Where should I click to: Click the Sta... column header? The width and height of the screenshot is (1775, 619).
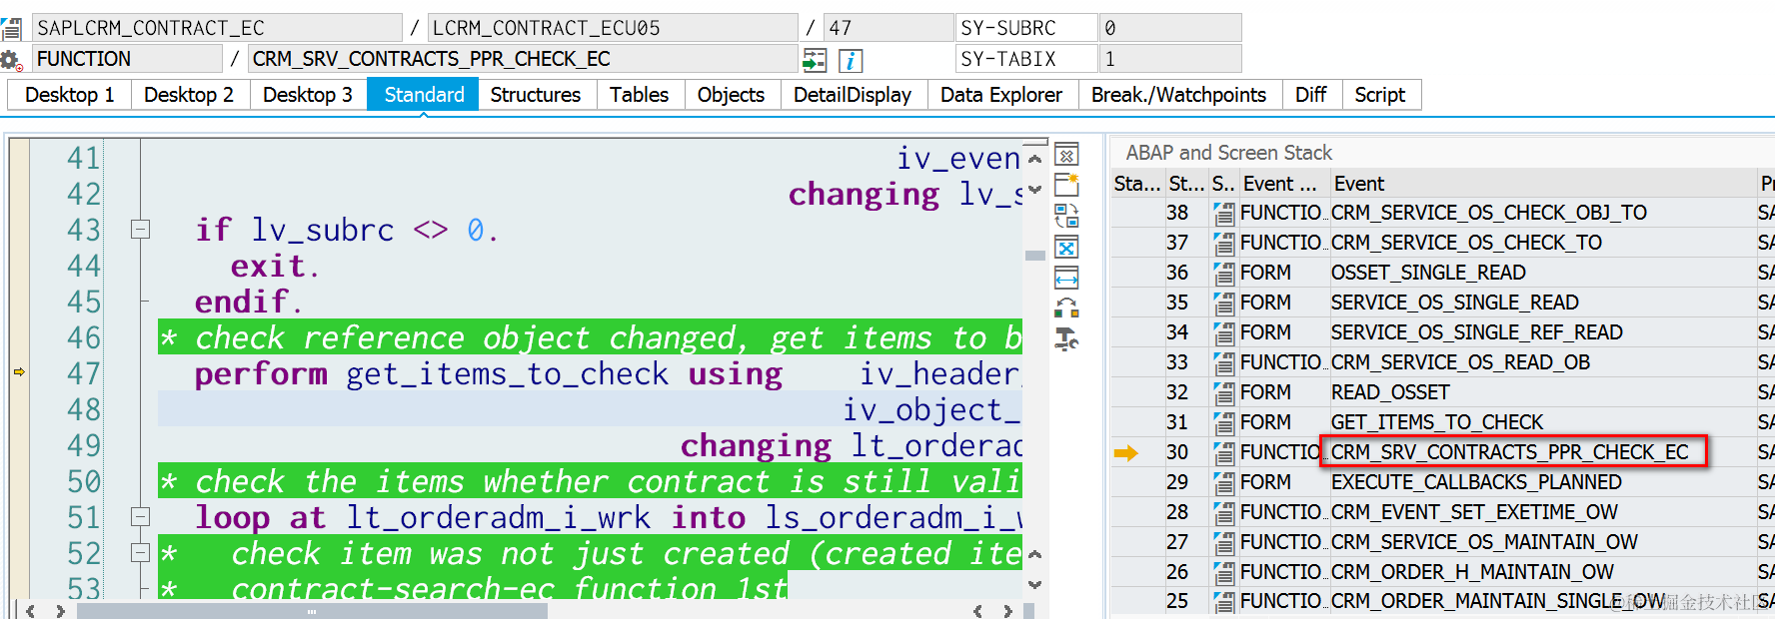point(1137,184)
